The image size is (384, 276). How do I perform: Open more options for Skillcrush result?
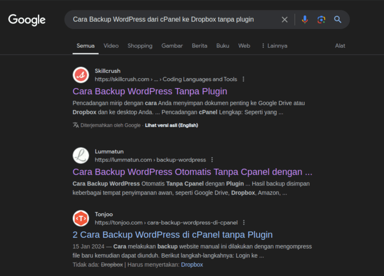243,79
